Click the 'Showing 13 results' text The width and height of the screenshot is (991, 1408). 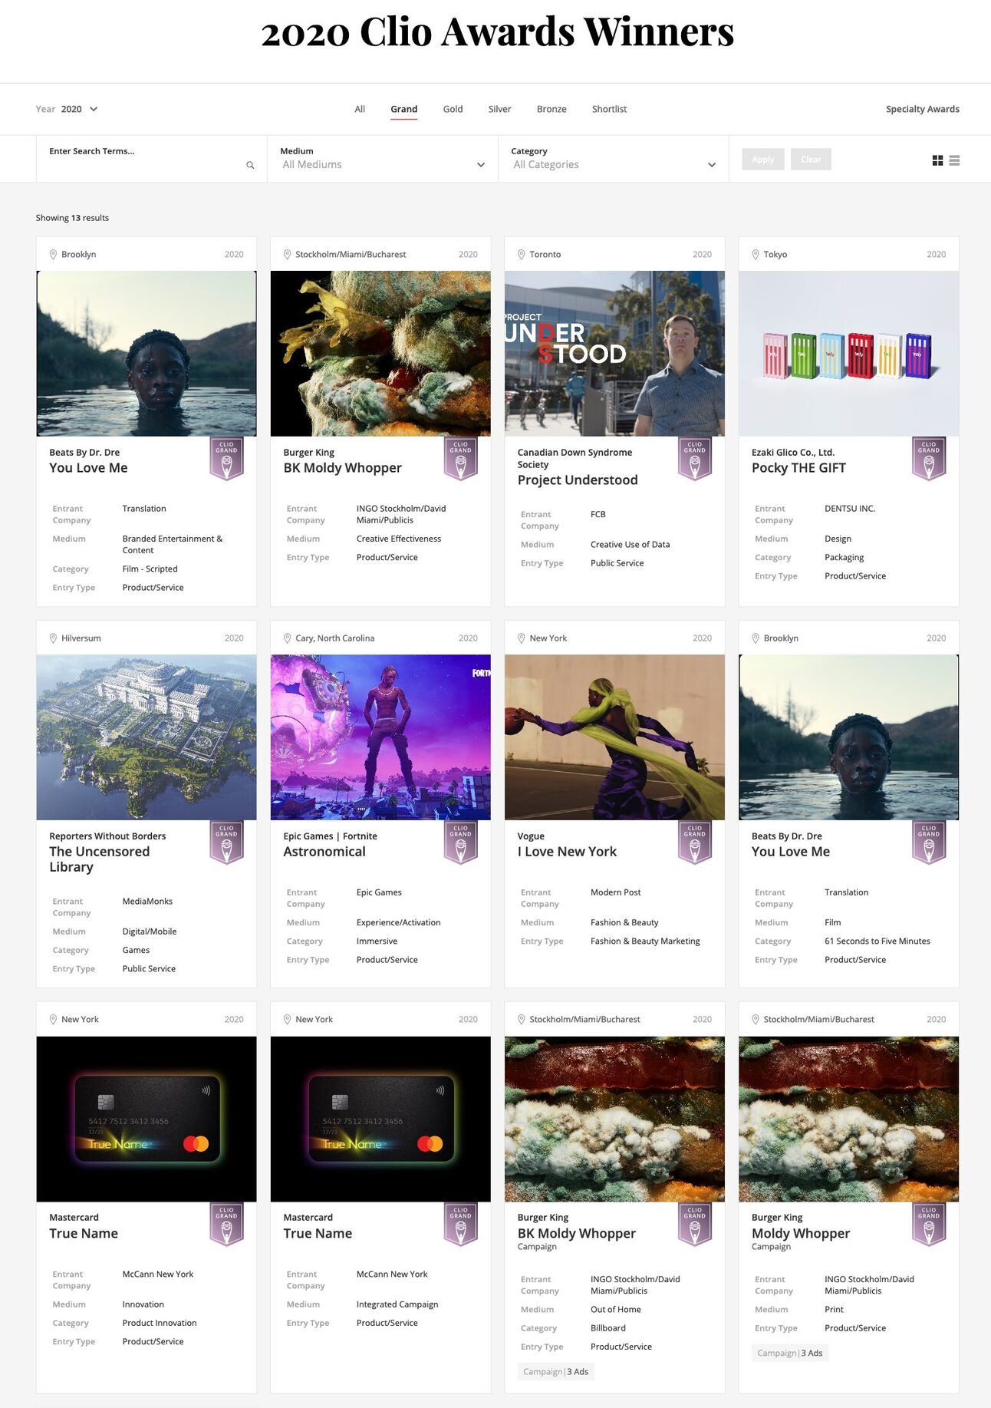(72, 218)
